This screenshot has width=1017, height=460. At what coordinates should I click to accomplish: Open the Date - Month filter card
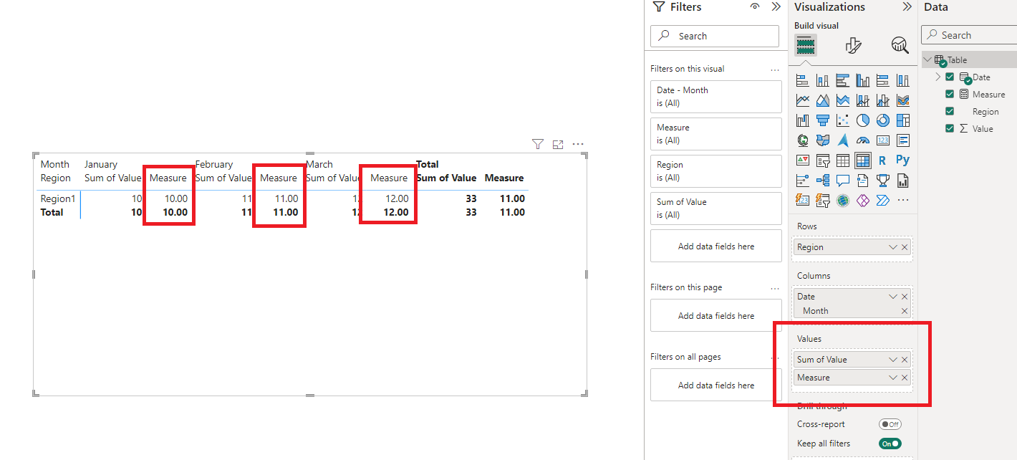[715, 96]
